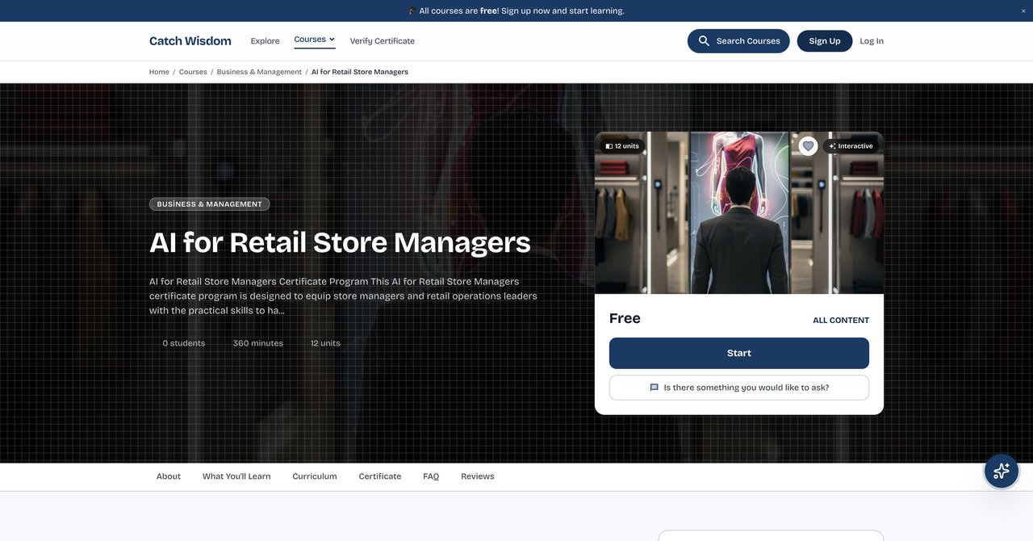This screenshot has width=1033, height=541.
Task: Click the AI for Retail Store Managers title
Action: (340, 242)
